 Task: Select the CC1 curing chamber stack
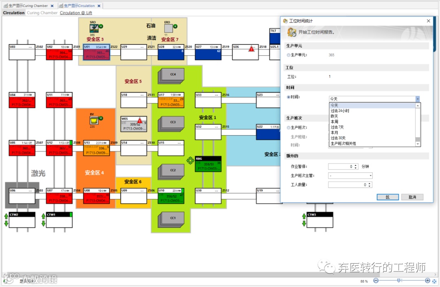[x=171, y=219]
